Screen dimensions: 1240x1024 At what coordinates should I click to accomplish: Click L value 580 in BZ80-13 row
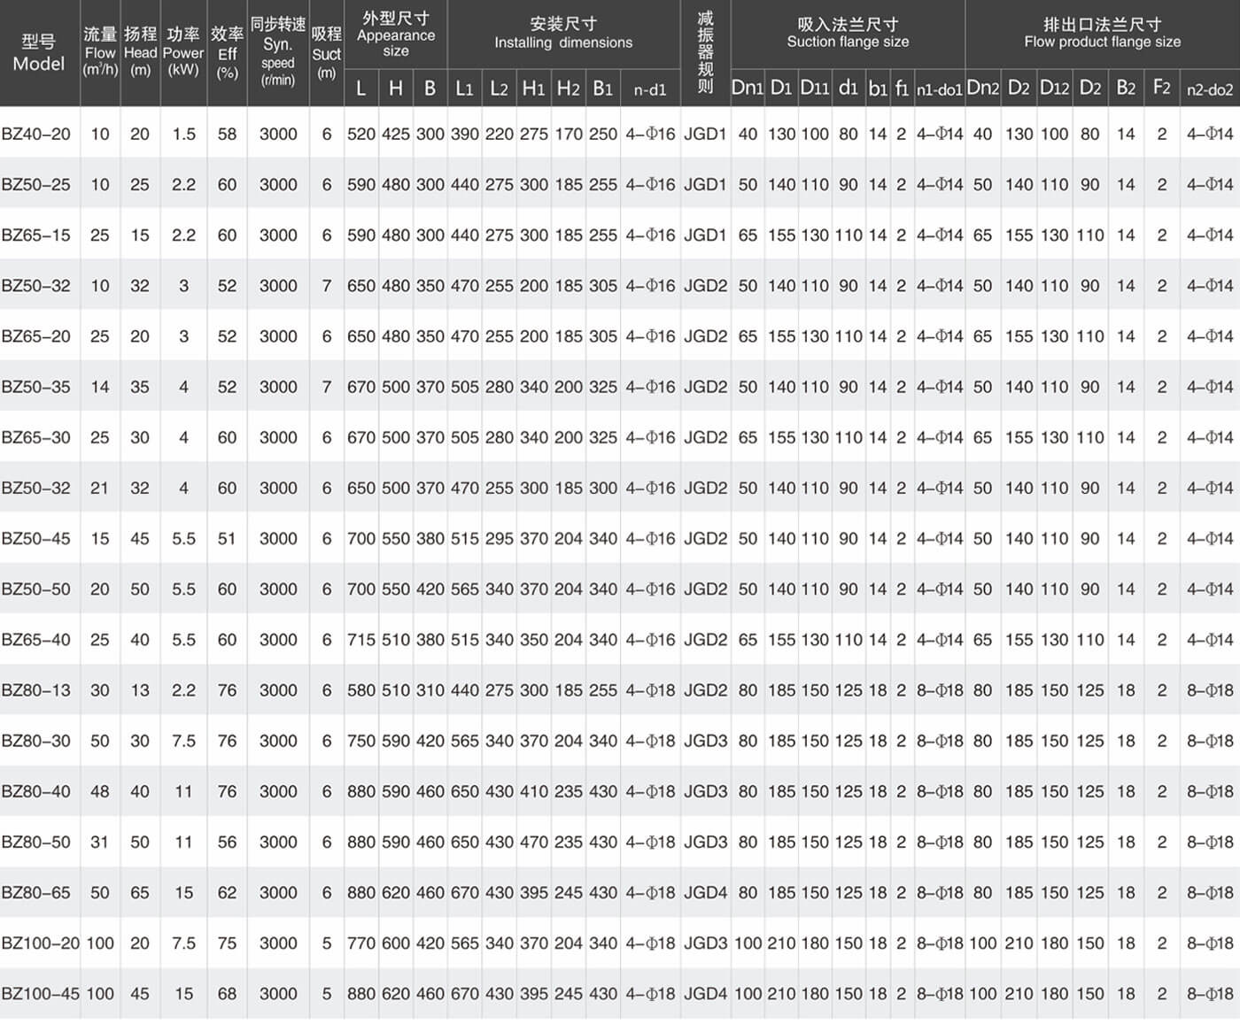click(361, 689)
